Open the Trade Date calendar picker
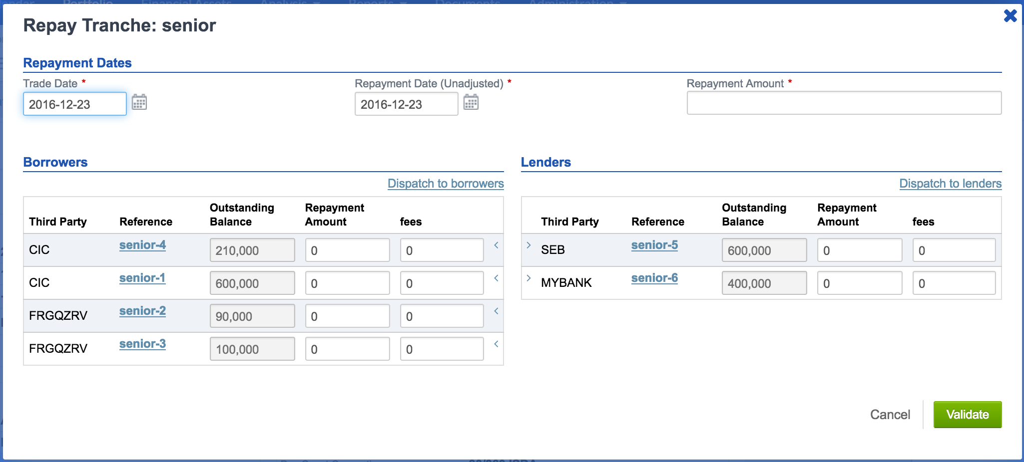This screenshot has height=462, width=1024. 139,102
